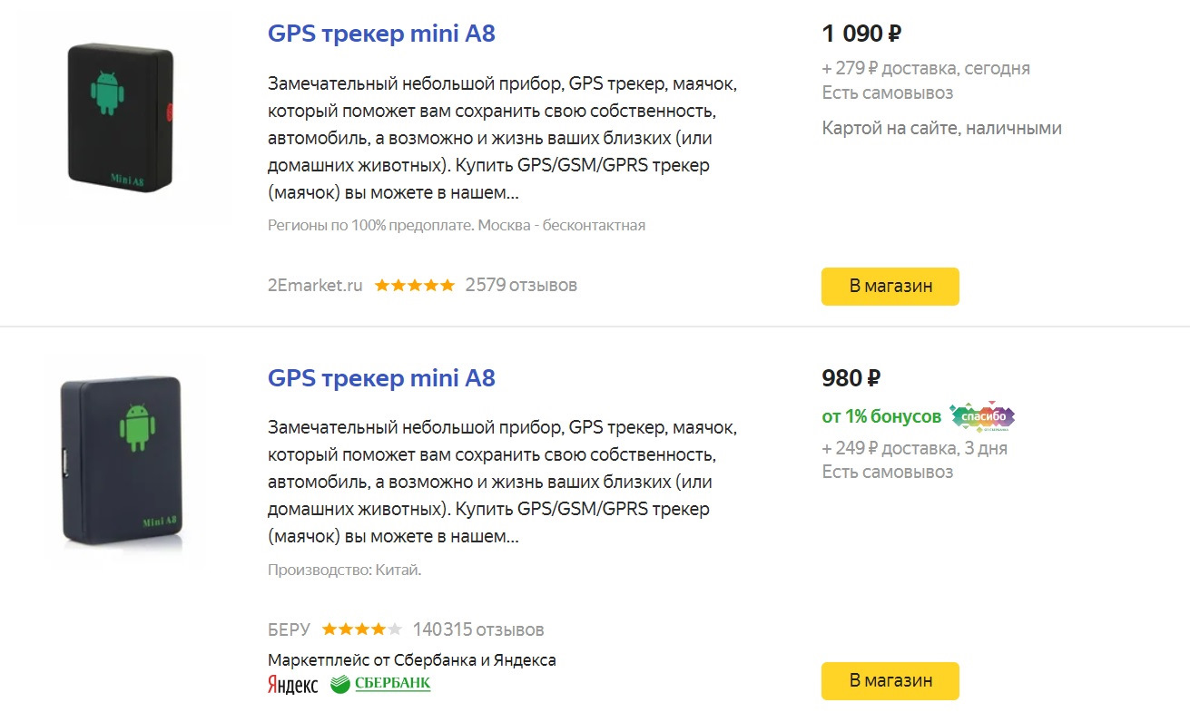Go to БЕРУ via bottom В магазин button
The width and height of the screenshot is (1190, 712).
[890, 681]
